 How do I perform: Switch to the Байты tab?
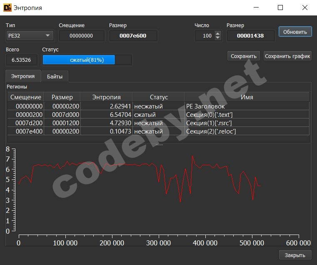pyautogui.click(x=55, y=76)
